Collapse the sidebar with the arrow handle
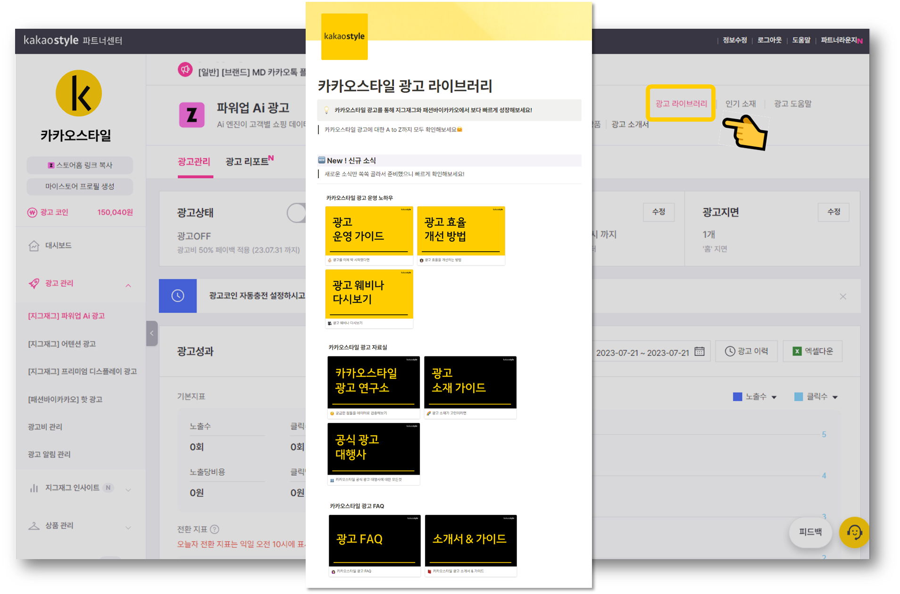The image size is (900, 594). click(x=152, y=333)
